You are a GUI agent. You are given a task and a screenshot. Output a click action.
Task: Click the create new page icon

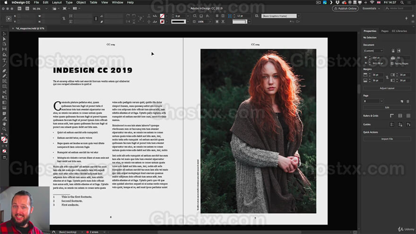tap(402, 101)
